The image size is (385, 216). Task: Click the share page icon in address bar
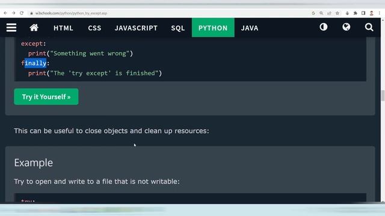(x=329, y=13)
